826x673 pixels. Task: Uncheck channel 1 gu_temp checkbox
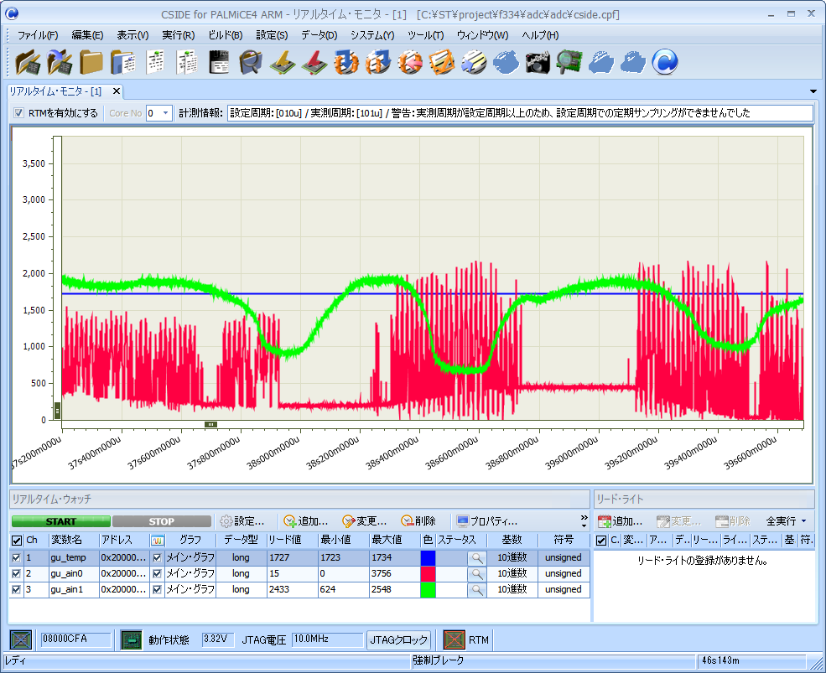(16, 557)
